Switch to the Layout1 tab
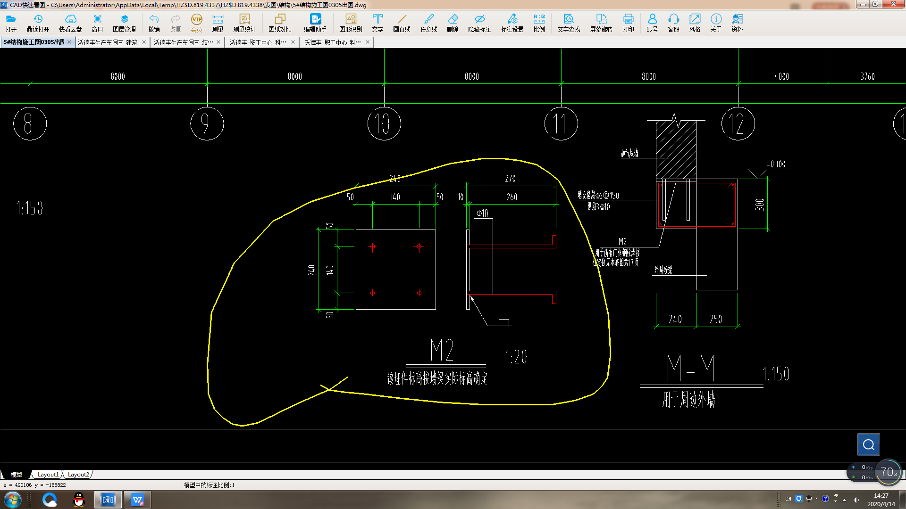This screenshot has height=509, width=906. (48, 475)
